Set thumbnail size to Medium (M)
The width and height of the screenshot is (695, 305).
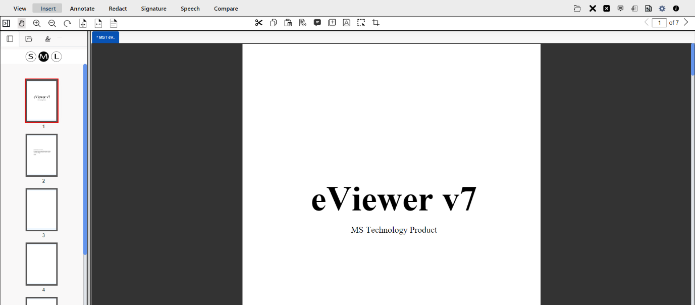43,57
